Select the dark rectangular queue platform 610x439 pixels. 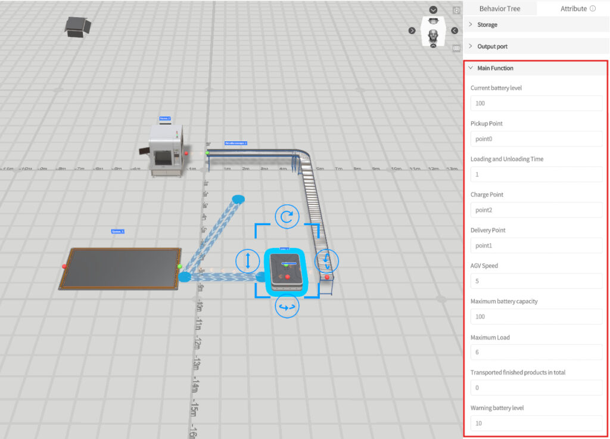(x=120, y=269)
